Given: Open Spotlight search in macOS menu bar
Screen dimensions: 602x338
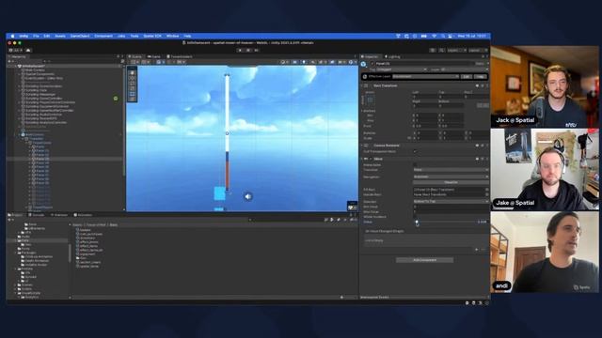Looking at the screenshot, I should 443,36.
